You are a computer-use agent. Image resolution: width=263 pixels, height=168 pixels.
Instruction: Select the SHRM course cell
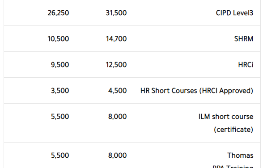coord(244,39)
